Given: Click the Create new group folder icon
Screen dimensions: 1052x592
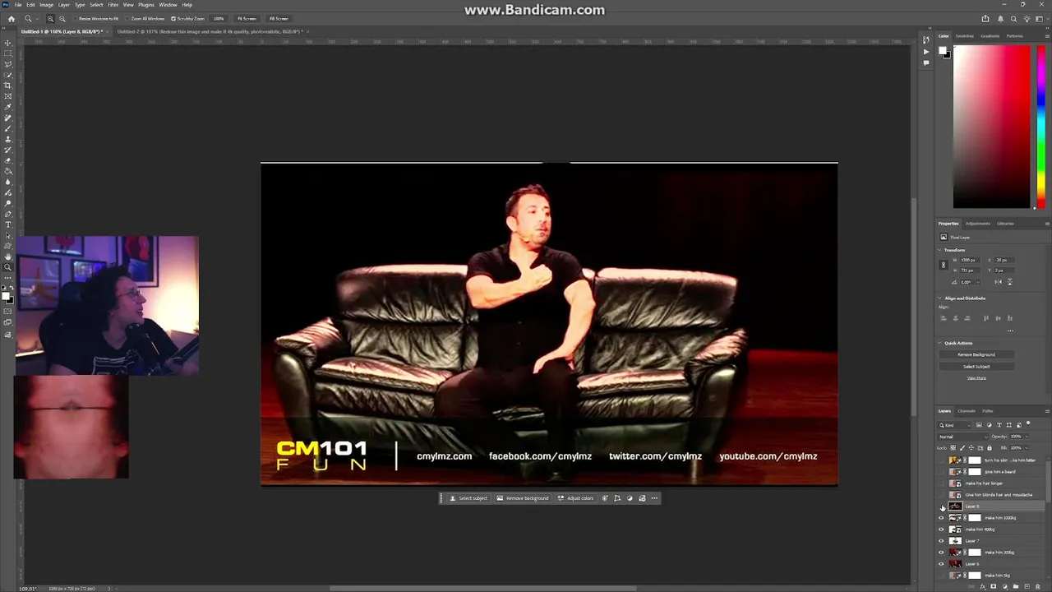Looking at the screenshot, I should (x=1016, y=587).
